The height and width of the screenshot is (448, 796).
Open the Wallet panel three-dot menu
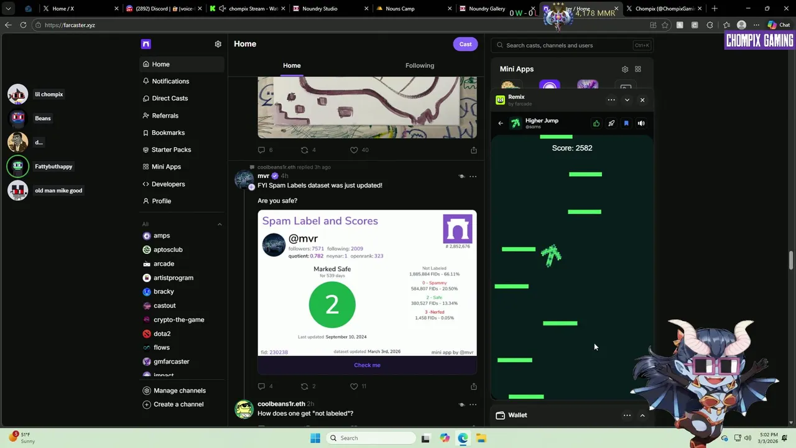coord(627,415)
